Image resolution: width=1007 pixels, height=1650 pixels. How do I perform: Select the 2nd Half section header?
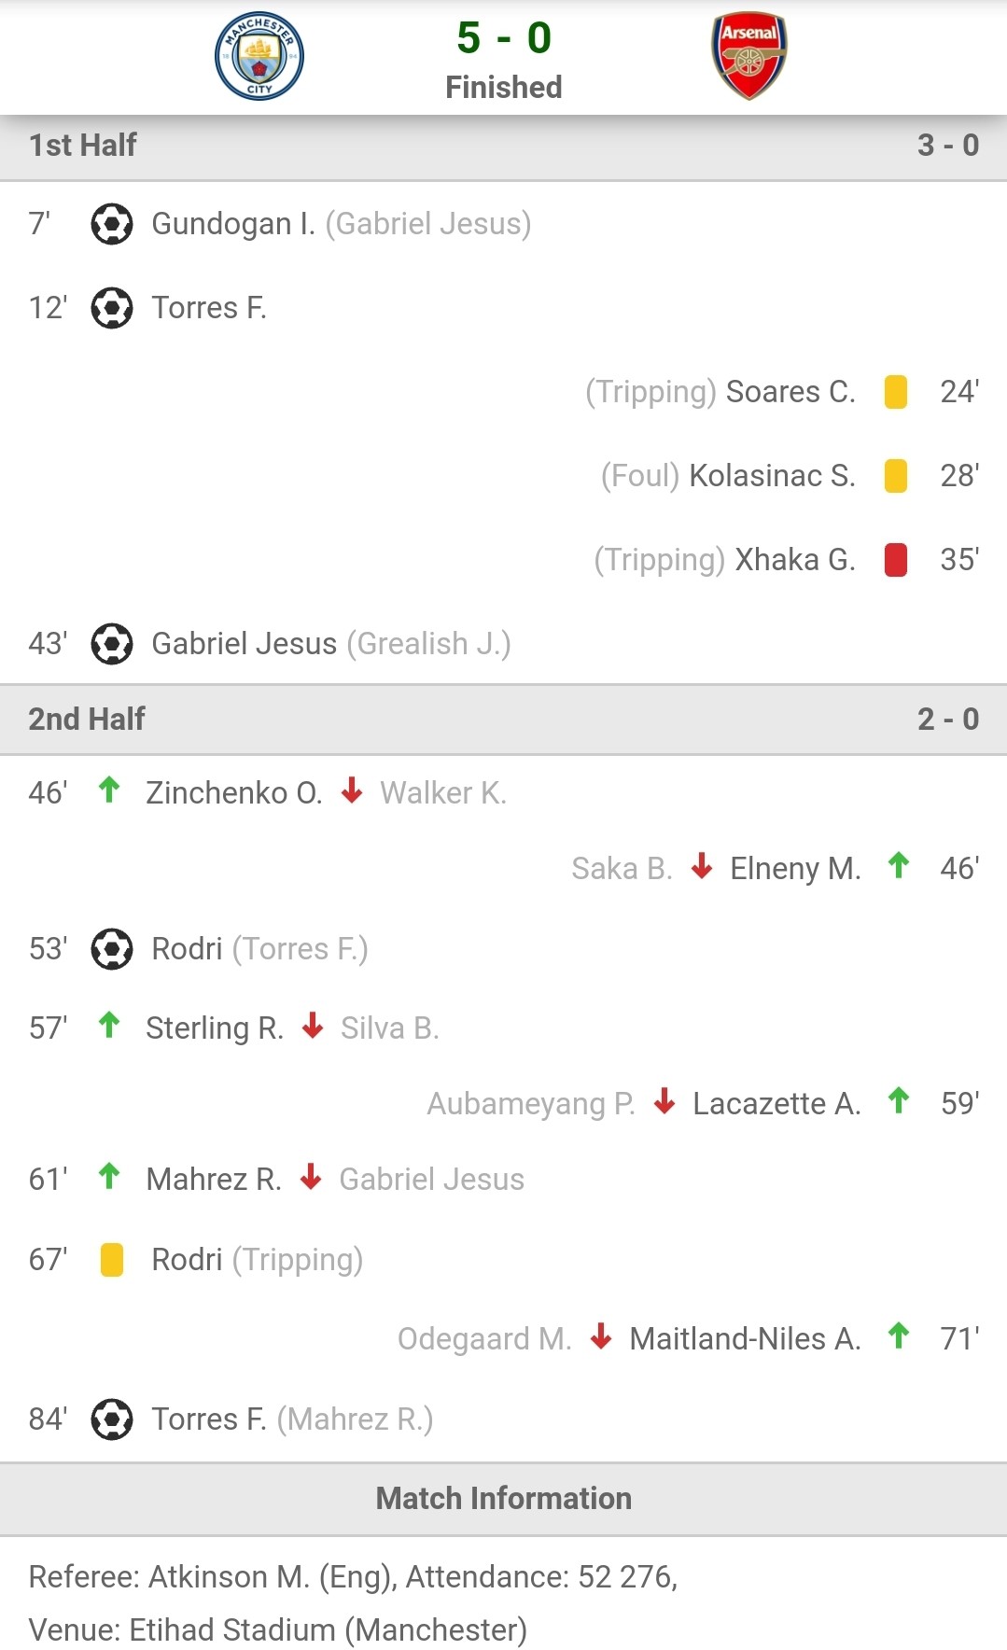point(504,720)
